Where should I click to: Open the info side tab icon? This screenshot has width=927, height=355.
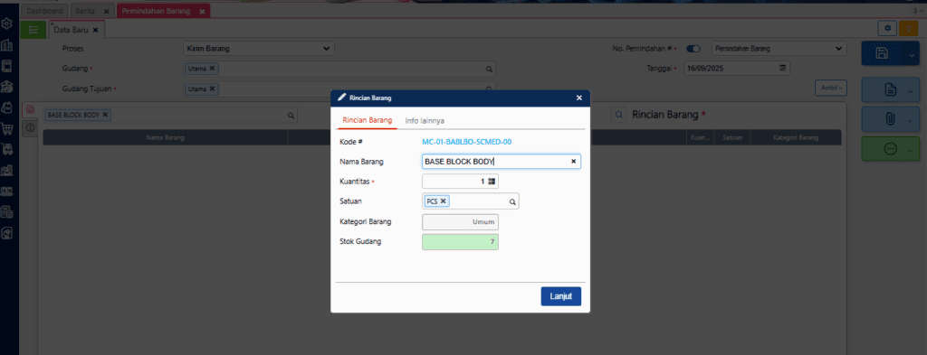click(30, 127)
